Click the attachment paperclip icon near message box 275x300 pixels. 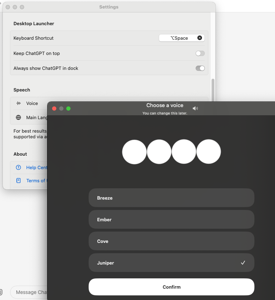point(1,292)
